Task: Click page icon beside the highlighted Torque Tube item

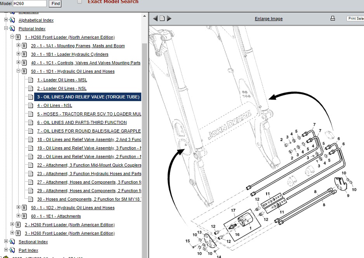Action: coord(31,97)
